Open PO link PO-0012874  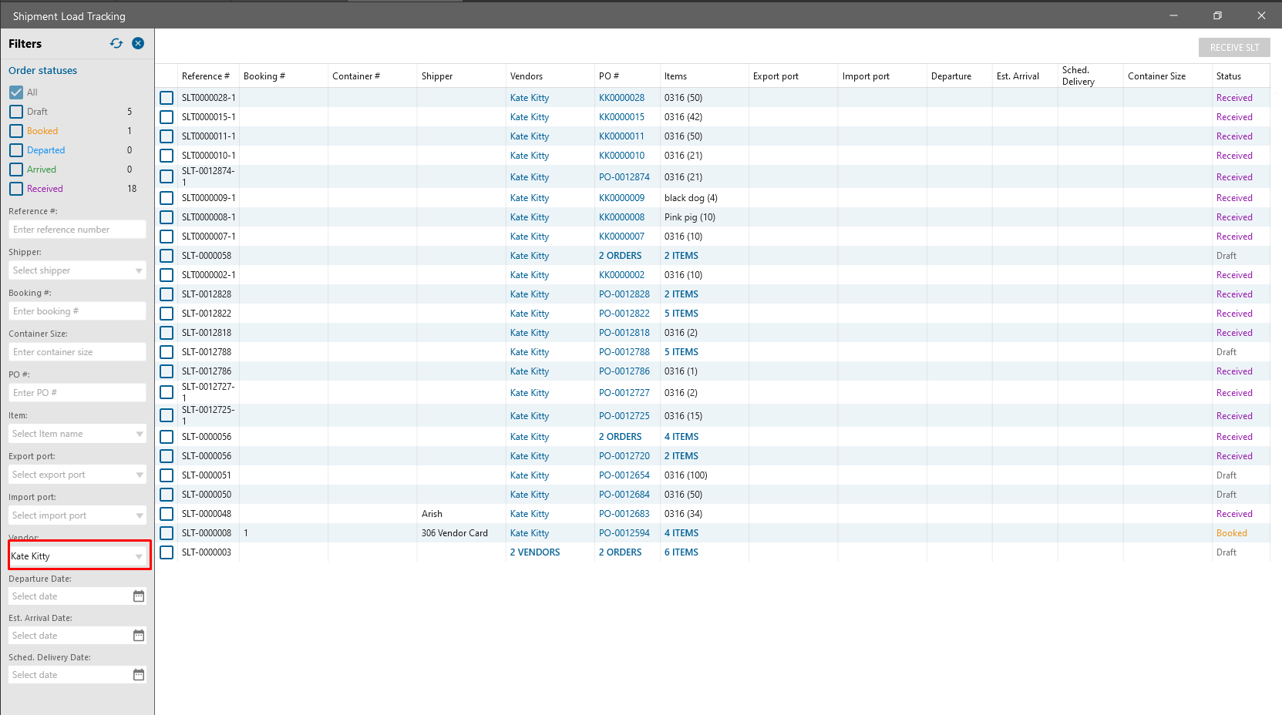coord(624,177)
